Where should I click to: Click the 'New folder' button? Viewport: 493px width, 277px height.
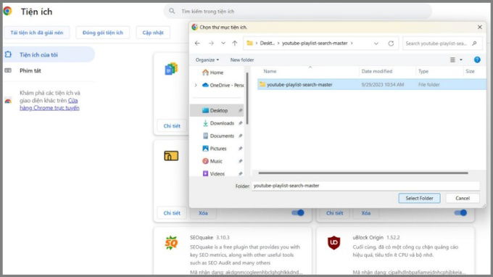[242, 59]
